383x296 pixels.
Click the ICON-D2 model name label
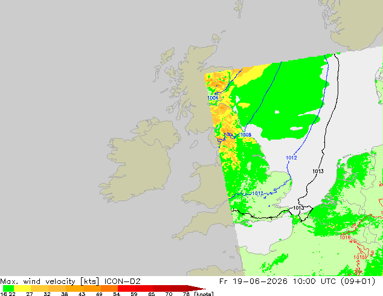(123, 282)
